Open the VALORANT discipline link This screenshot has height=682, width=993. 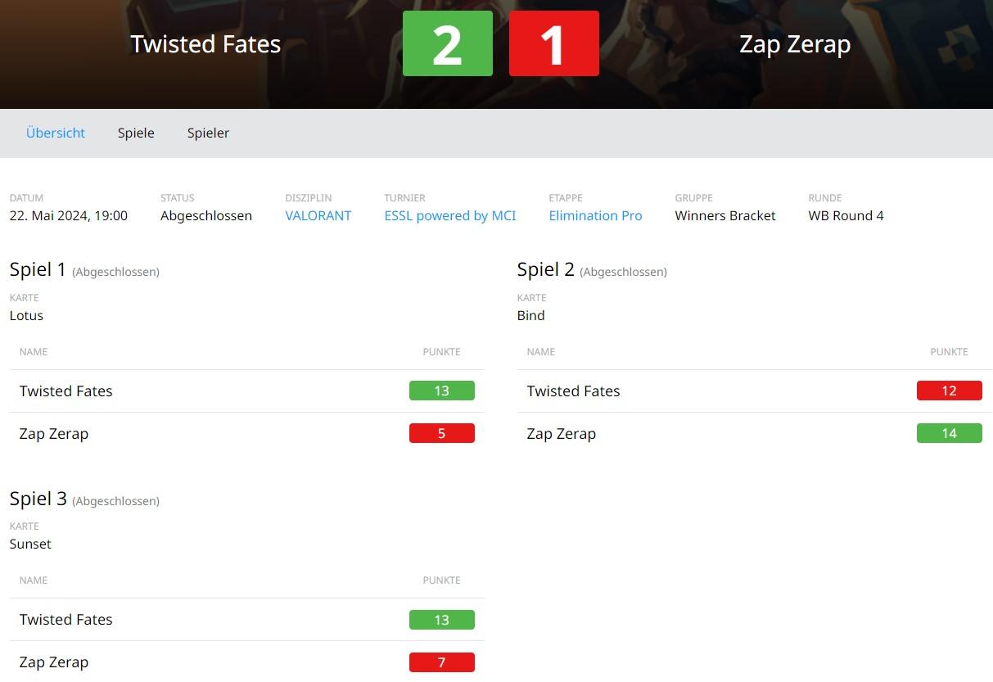pos(318,215)
